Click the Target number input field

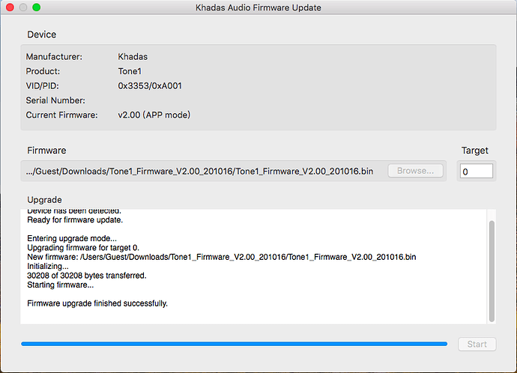tap(476, 172)
